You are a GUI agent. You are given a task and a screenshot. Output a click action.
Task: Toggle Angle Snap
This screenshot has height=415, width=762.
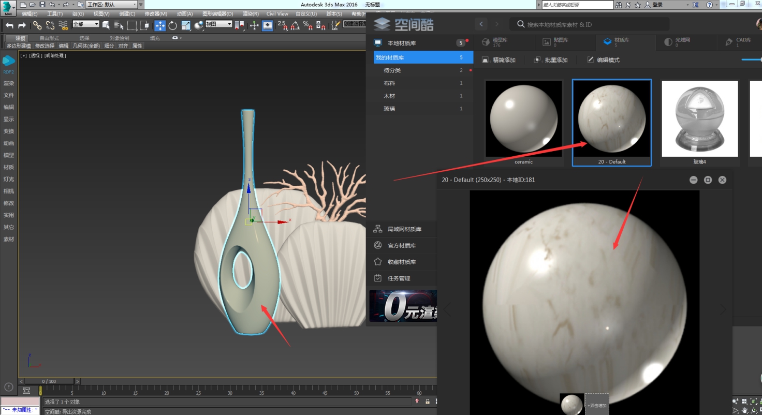click(295, 25)
